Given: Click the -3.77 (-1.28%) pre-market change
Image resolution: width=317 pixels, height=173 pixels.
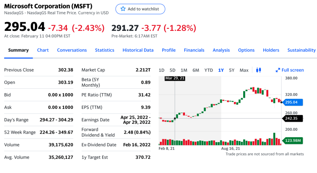Looking at the screenshot, I should click(169, 28).
